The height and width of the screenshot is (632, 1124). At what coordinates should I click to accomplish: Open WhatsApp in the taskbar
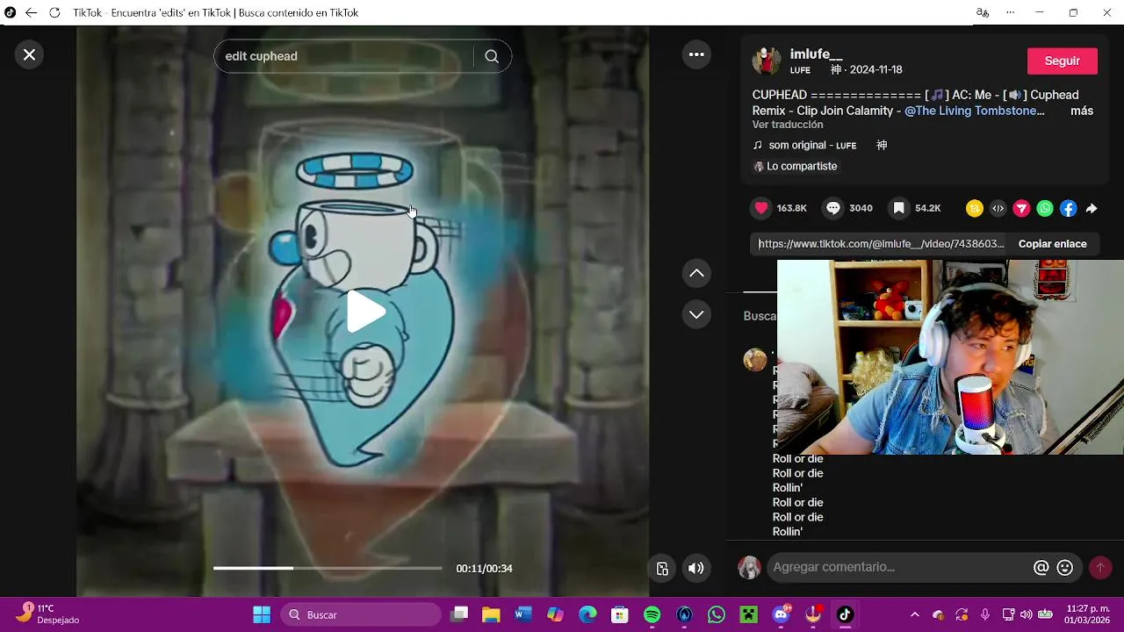click(x=717, y=614)
